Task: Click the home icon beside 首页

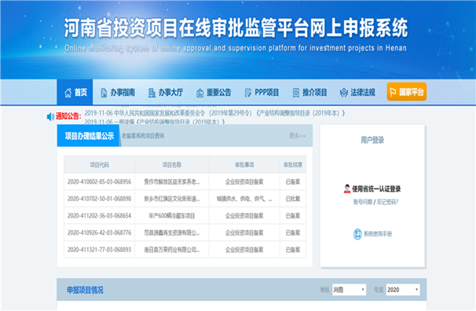Action: [68, 93]
